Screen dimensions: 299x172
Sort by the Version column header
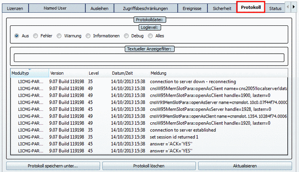click(68, 73)
